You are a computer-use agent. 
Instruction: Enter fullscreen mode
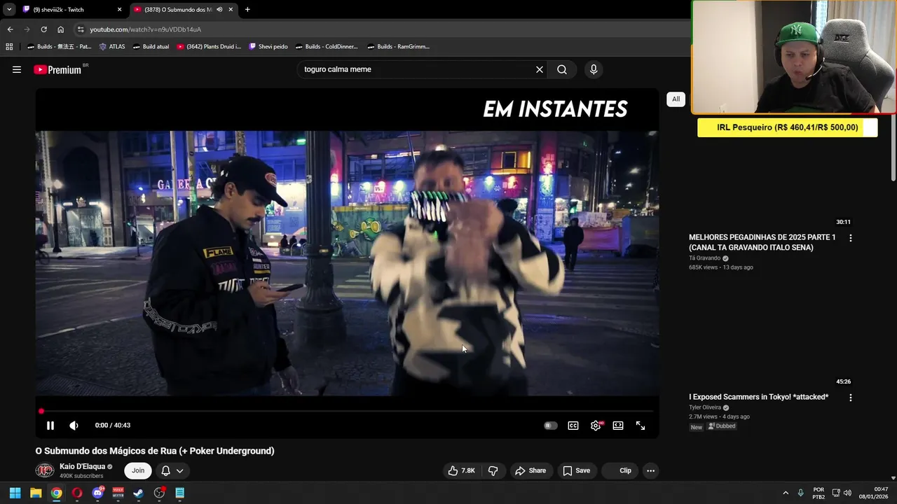coord(641,425)
